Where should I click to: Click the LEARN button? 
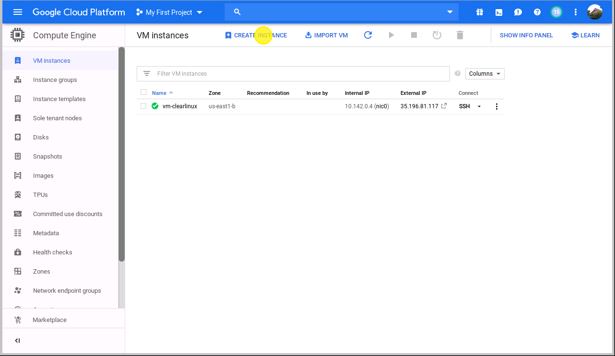coord(585,35)
